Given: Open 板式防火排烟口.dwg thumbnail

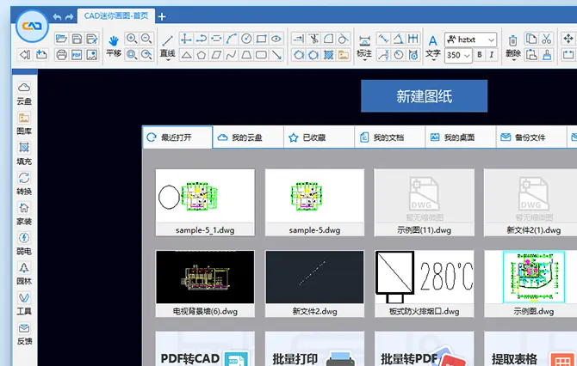Looking at the screenshot, I should pyautogui.click(x=425, y=284).
